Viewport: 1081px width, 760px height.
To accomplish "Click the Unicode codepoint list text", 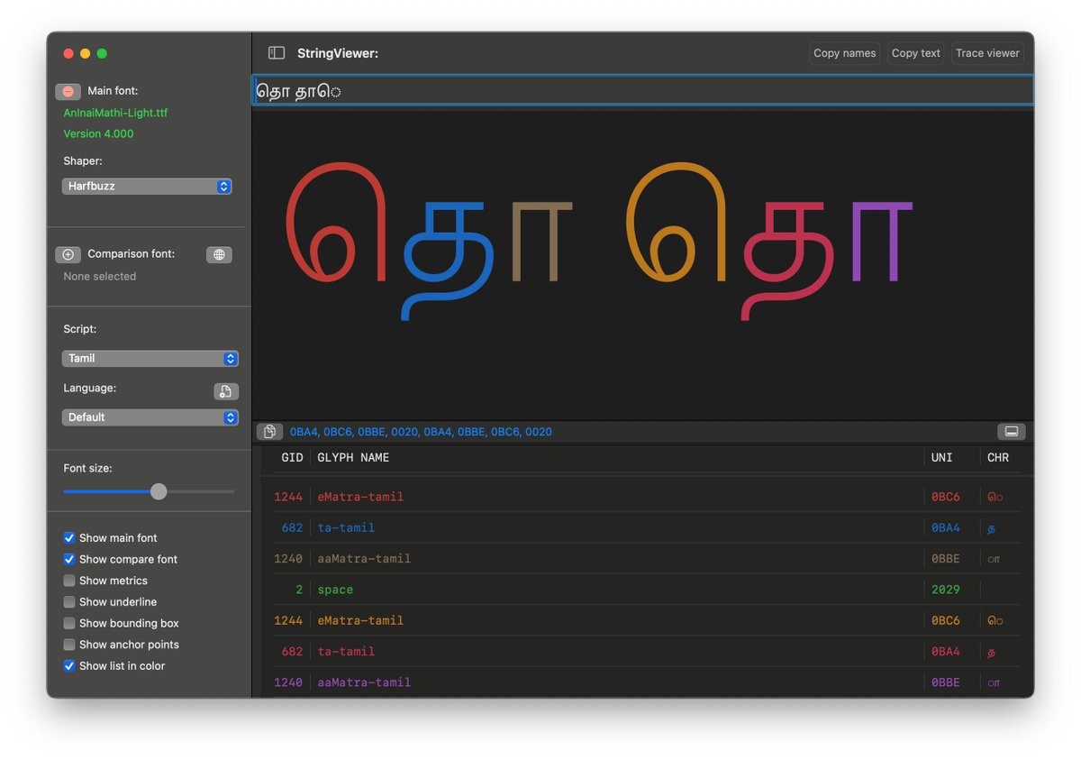I will tap(421, 432).
